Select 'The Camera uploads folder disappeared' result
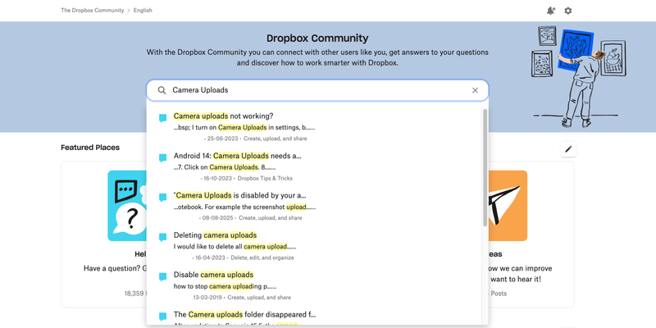656x328 pixels. [244, 314]
